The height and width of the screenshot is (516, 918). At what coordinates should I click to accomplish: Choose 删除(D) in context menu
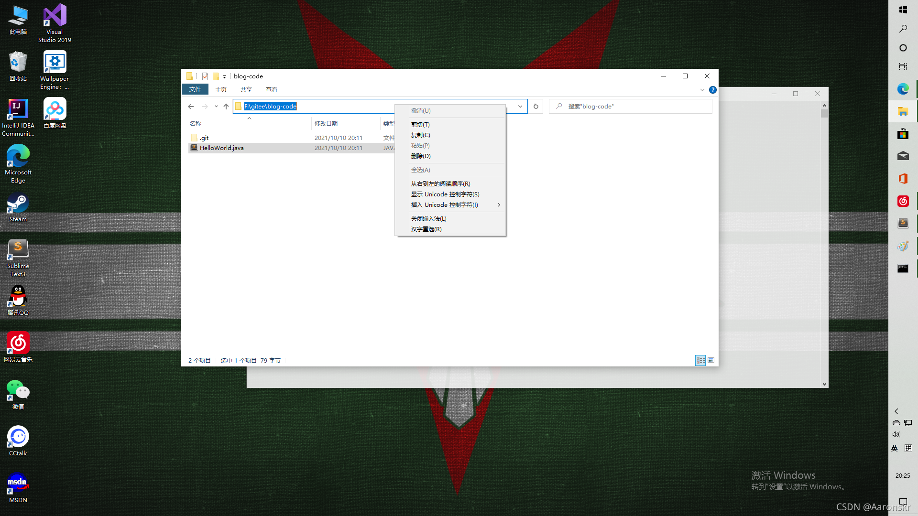click(x=450, y=156)
